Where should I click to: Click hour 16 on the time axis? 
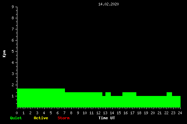click(126, 113)
